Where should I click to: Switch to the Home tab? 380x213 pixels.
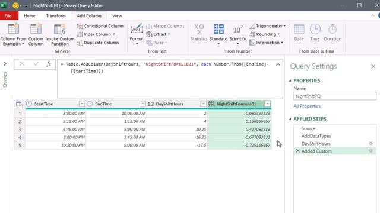point(30,16)
